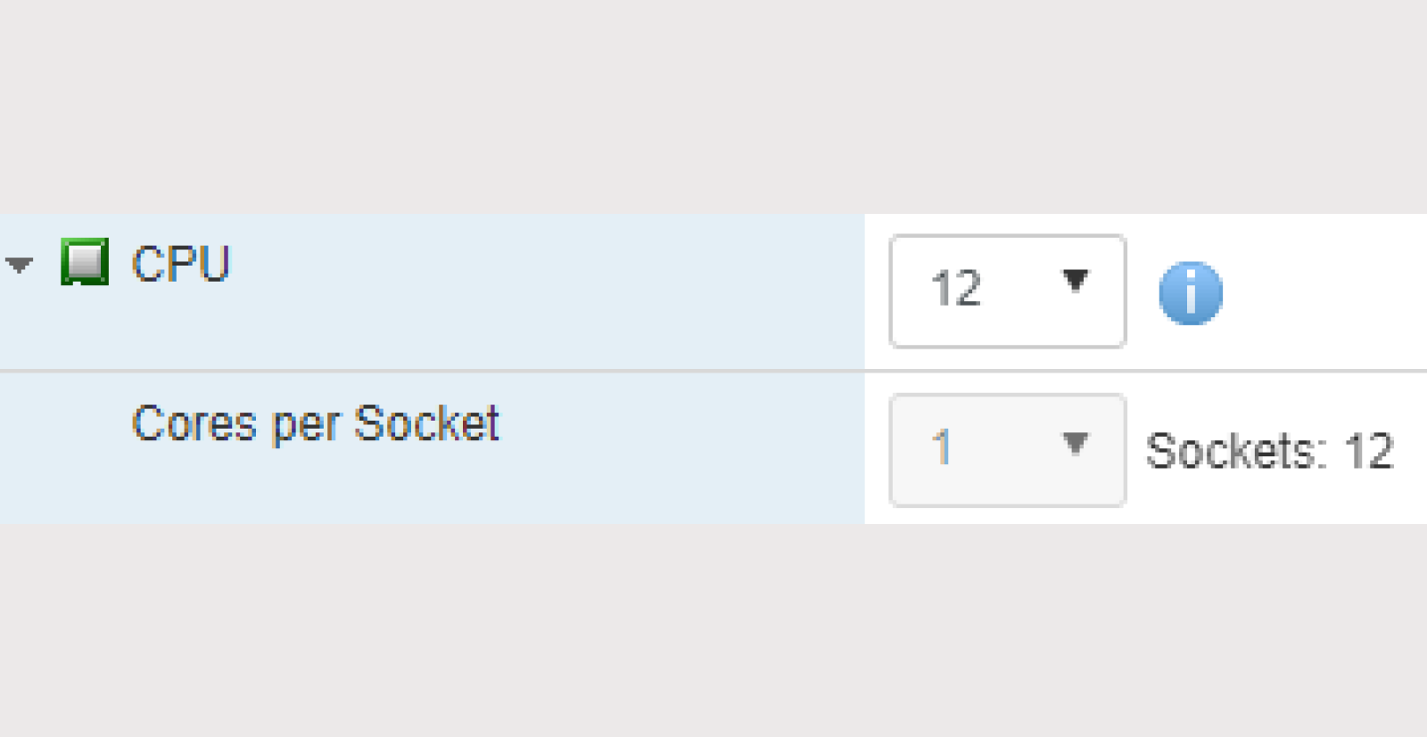This screenshot has height=737, width=1427.
Task: Collapse the CPU section triangle
Action: pyautogui.click(x=19, y=264)
